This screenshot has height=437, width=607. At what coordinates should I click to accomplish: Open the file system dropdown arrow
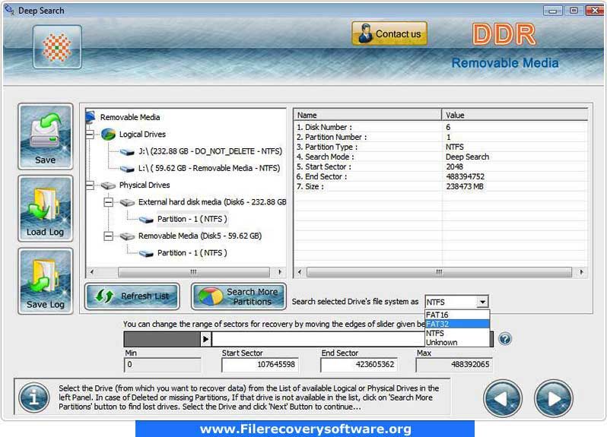click(x=482, y=302)
